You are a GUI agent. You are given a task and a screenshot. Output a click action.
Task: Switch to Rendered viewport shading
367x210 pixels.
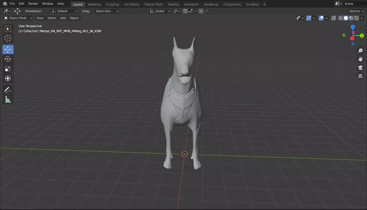[x=356, y=18]
